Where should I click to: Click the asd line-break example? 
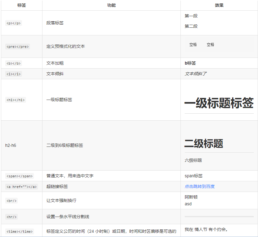point(188,204)
